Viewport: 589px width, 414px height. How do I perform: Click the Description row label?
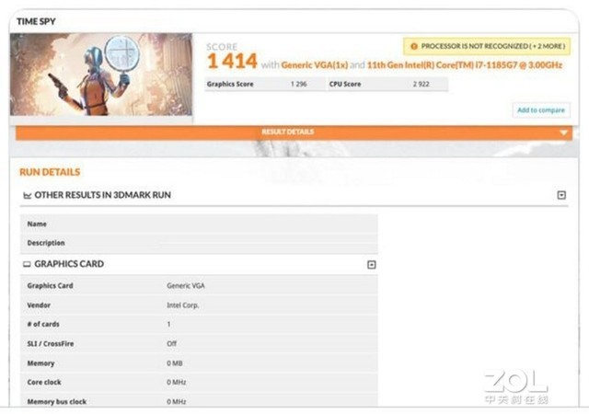click(x=46, y=243)
